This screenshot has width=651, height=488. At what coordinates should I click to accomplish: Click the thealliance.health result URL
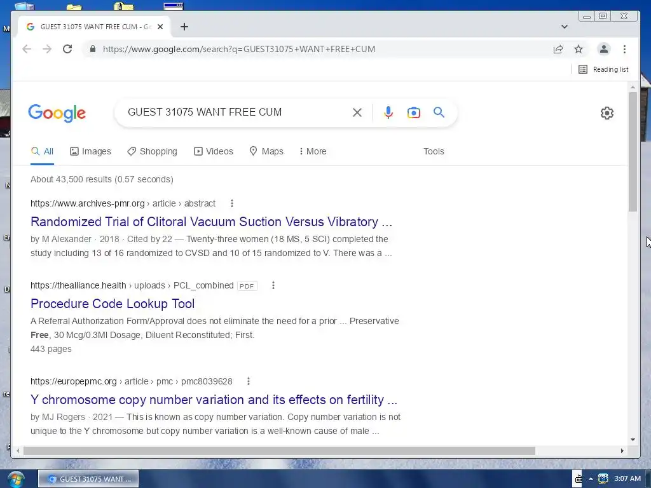click(132, 285)
